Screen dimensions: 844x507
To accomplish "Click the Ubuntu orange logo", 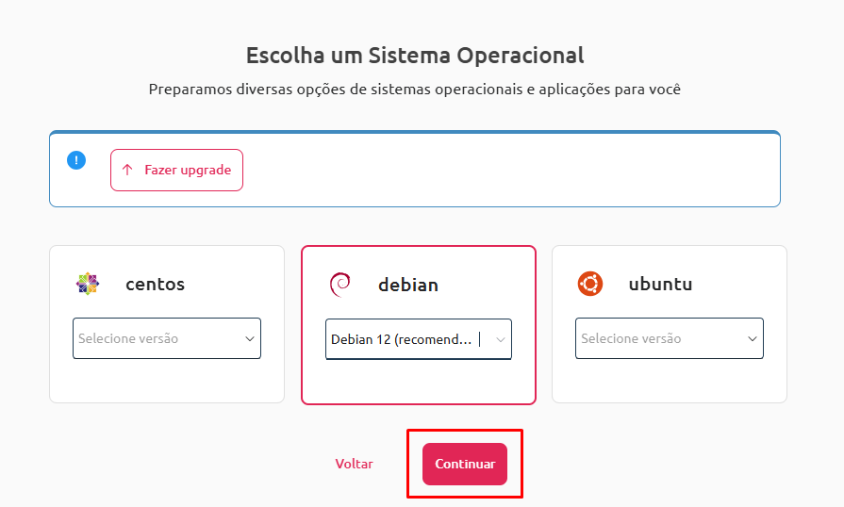I will pyautogui.click(x=590, y=284).
